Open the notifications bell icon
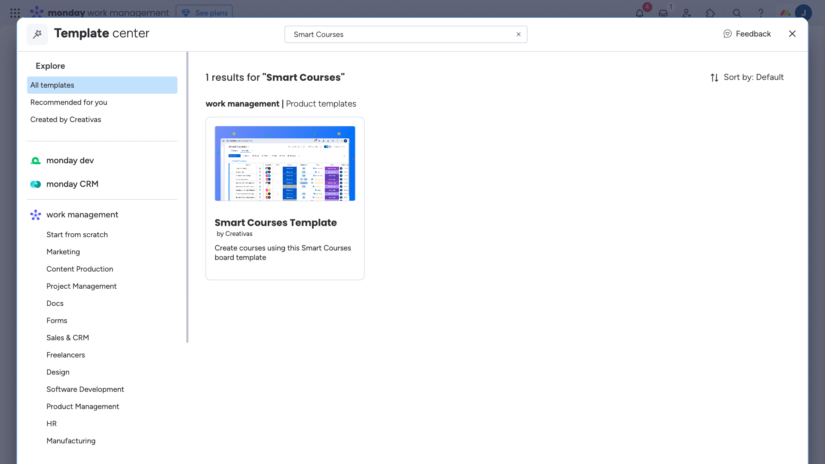Image resolution: width=825 pixels, height=464 pixels. 639,13
